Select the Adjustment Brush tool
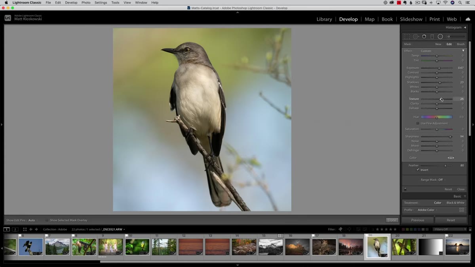 456,36
